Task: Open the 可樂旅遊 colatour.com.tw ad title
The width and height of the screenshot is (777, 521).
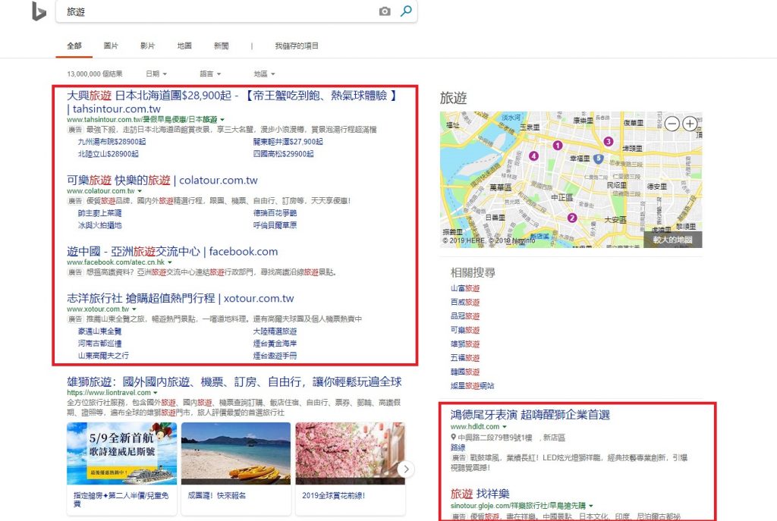Action: coord(162,180)
